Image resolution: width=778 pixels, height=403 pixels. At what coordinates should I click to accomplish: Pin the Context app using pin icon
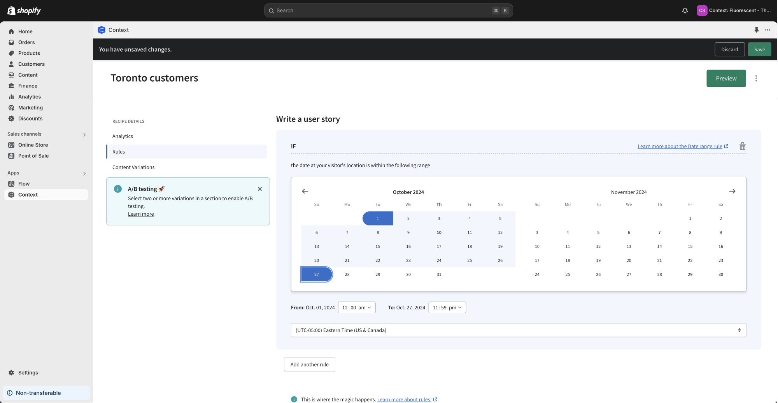756,30
